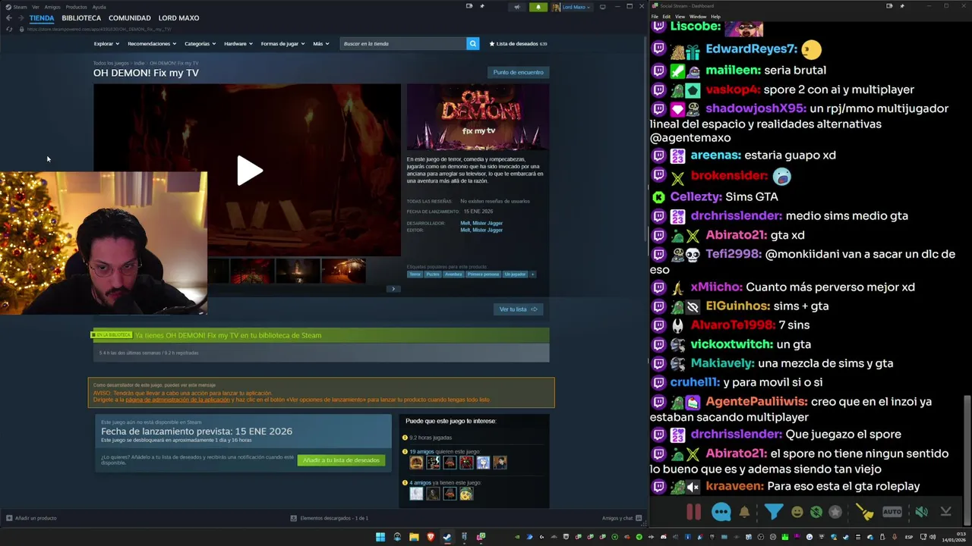Open the Ayuda menu in Steam

tap(99, 7)
